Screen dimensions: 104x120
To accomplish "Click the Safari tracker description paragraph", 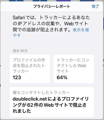I will [x=51, y=23].
